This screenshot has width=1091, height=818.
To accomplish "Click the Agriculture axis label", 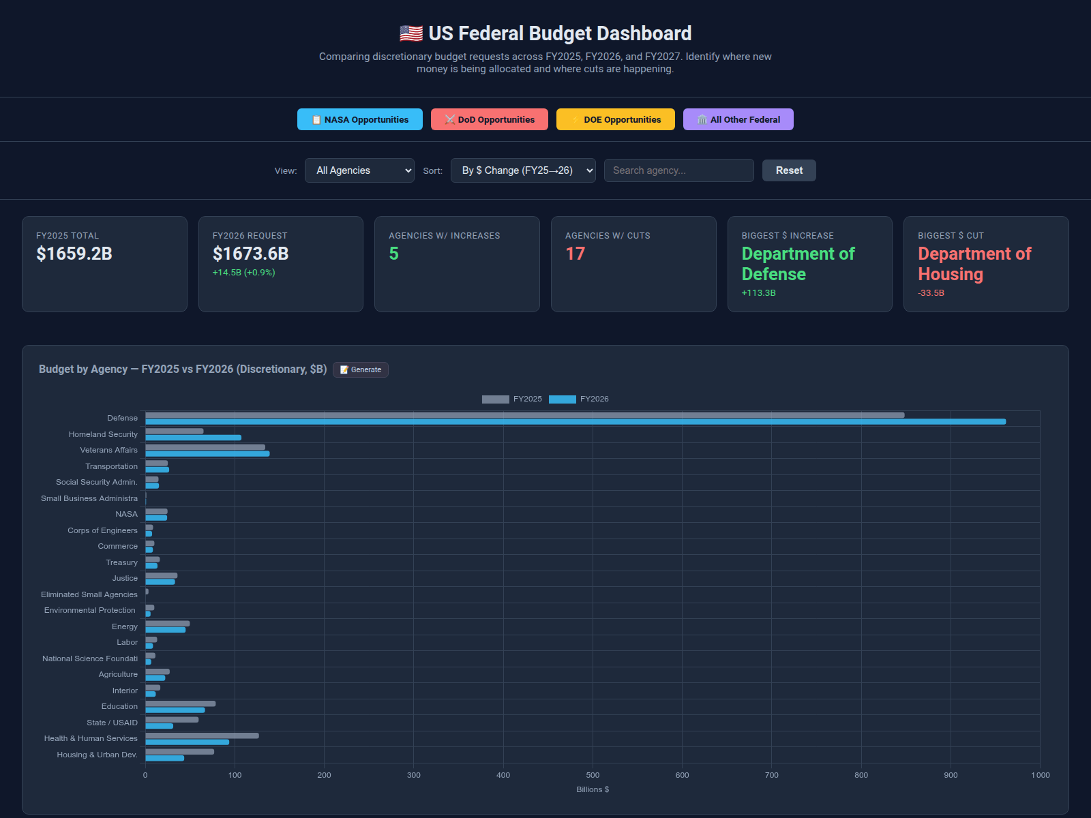I will click(118, 674).
